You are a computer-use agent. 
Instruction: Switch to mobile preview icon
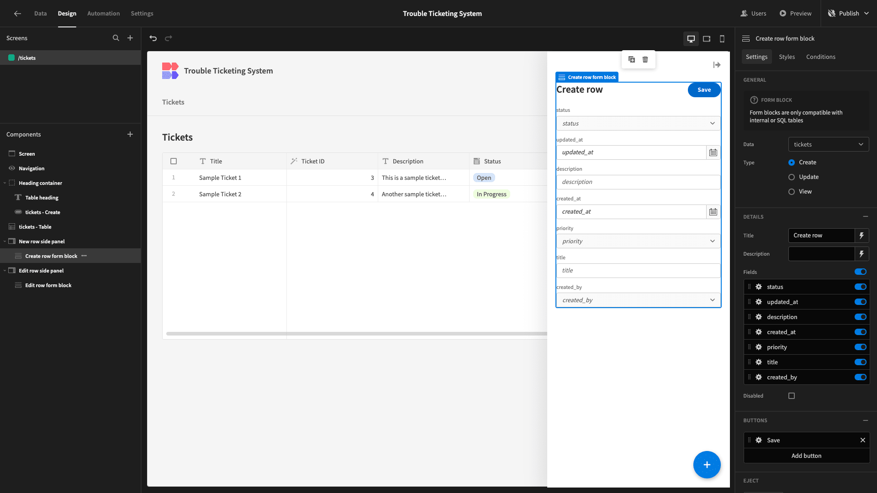(x=722, y=39)
